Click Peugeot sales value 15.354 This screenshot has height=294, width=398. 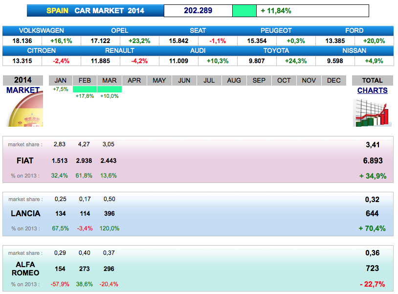click(257, 41)
